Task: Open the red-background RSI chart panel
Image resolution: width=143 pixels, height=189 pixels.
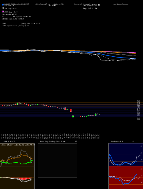Action: click(x=126, y=178)
